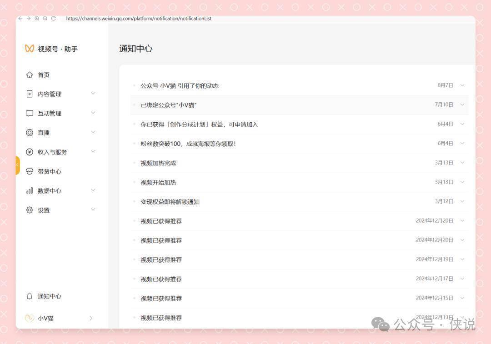This screenshot has width=491, height=344.
Task: Click the browser URL address field
Action: click(139, 19)
